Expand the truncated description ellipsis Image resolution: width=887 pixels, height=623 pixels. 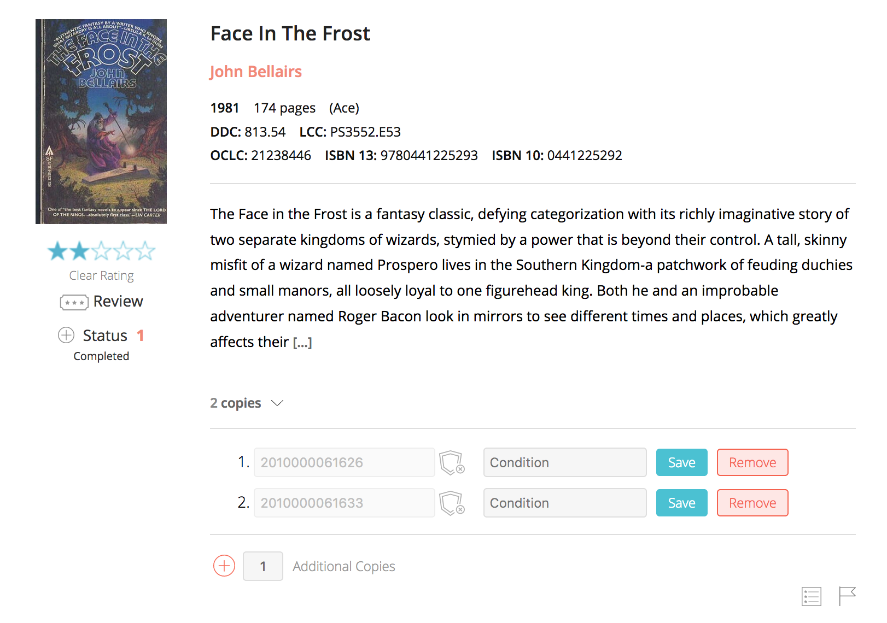pyautogui.click(x=302, y=343)
